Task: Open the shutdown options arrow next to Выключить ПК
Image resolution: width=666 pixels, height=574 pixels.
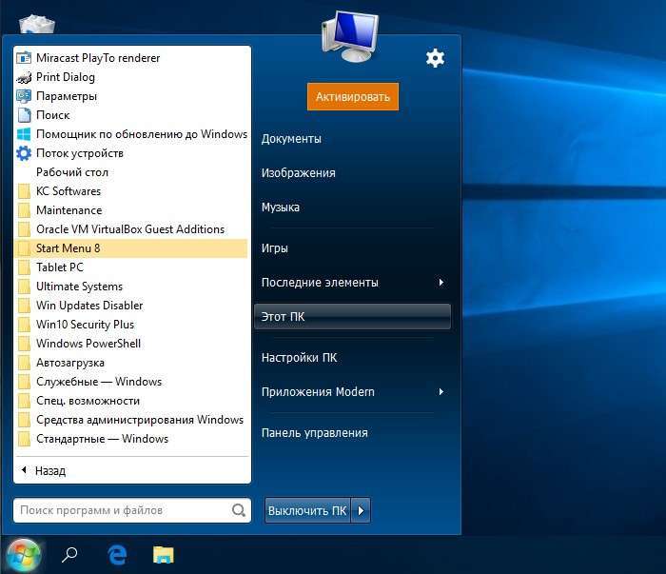Action: pyautogui.click(x=361, y=510)
